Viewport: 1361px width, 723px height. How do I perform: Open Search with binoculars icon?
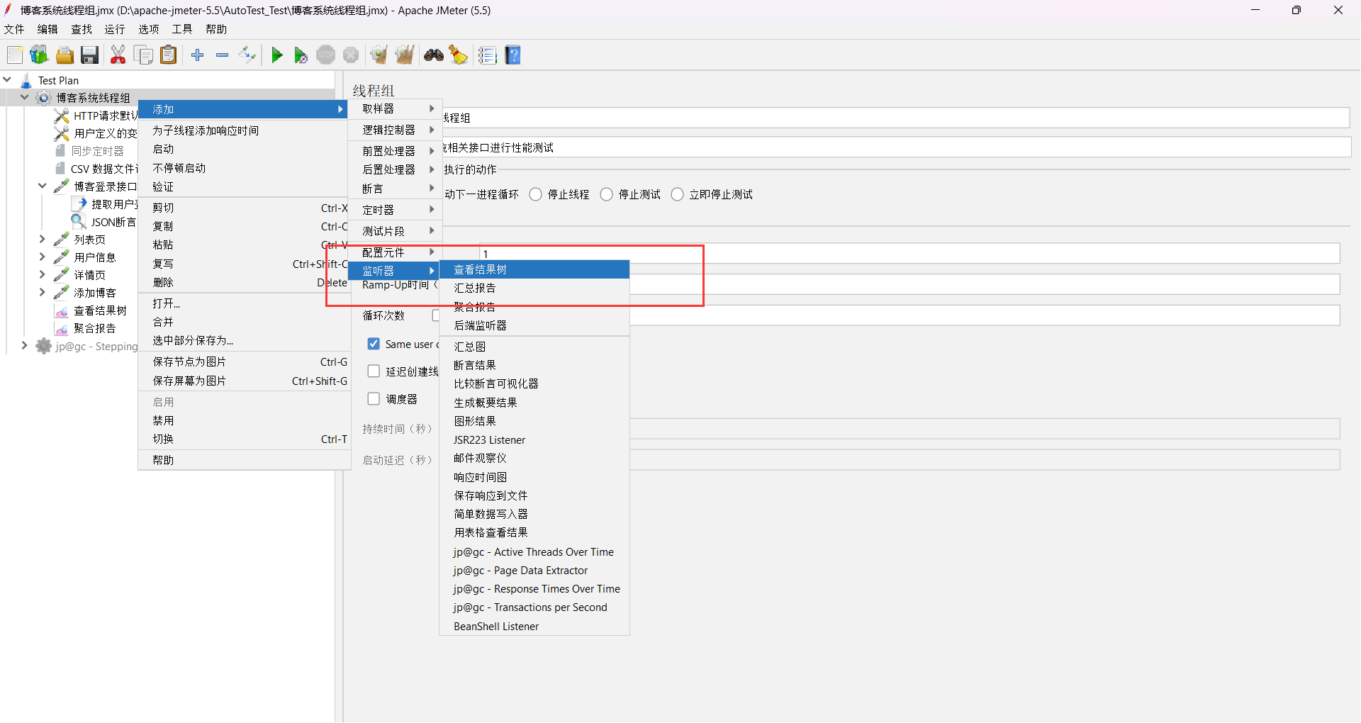[x=434, y=55]
